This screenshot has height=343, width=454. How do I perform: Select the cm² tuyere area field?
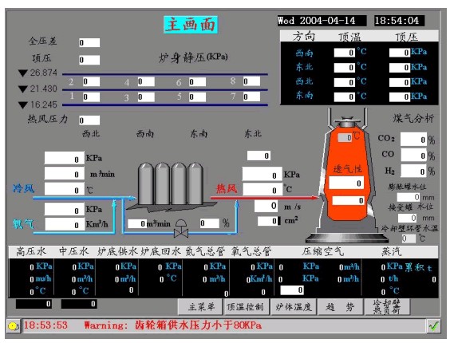(268, 221)
